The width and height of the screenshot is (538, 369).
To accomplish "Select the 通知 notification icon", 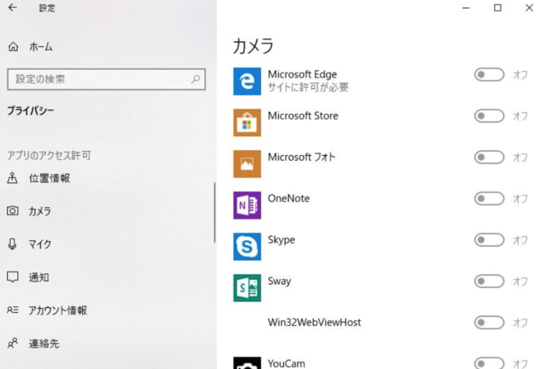I will 13,277.
